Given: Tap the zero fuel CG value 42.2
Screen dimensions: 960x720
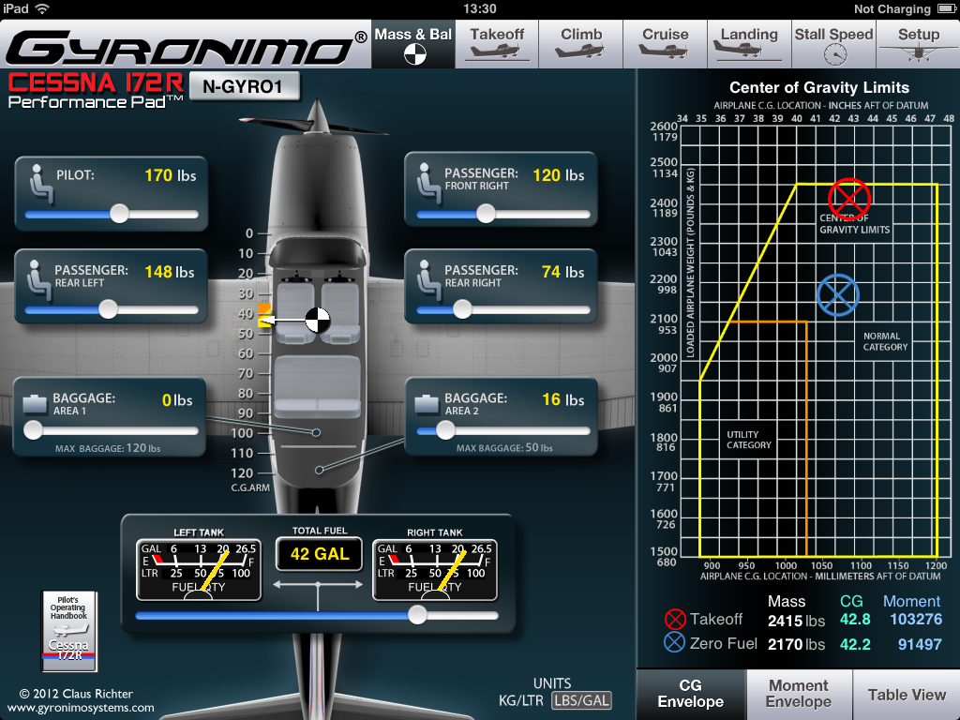Looking at the screenshot, I should tap(855, 645).
